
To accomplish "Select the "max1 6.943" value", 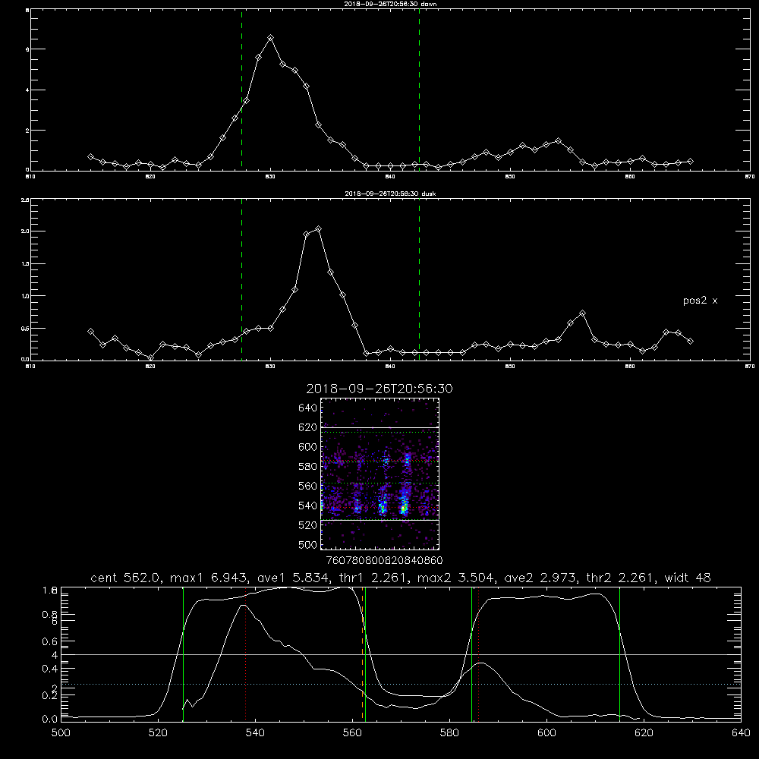I will pos(208,578).
